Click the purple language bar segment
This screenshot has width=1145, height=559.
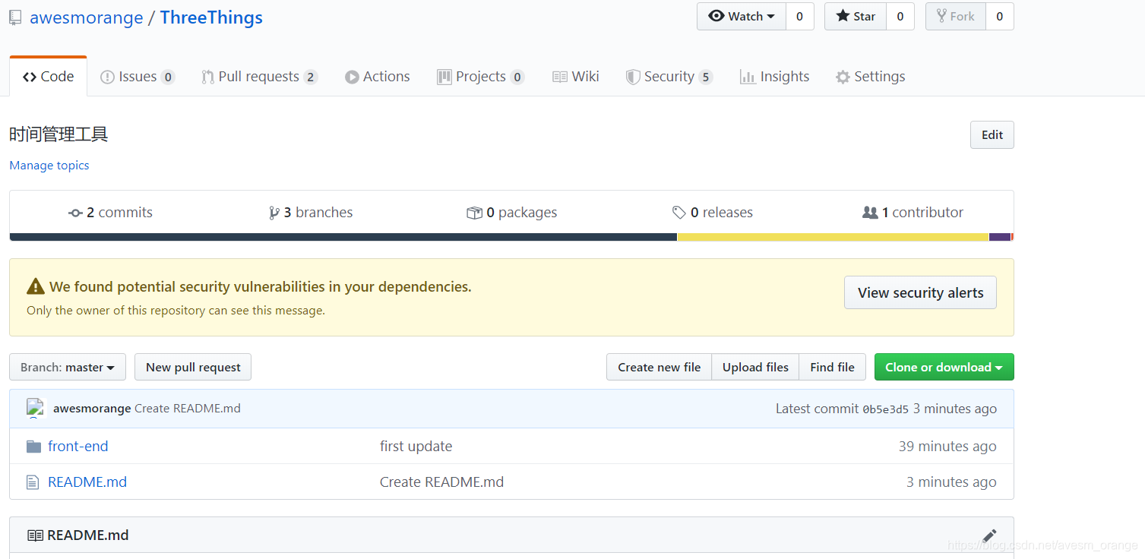(x=1000, y=237)
